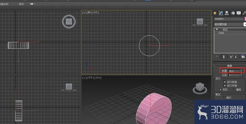
Task: Open perspective viewport 真实 shading menu
Action: pyautogui.click(x=98, y=78)
